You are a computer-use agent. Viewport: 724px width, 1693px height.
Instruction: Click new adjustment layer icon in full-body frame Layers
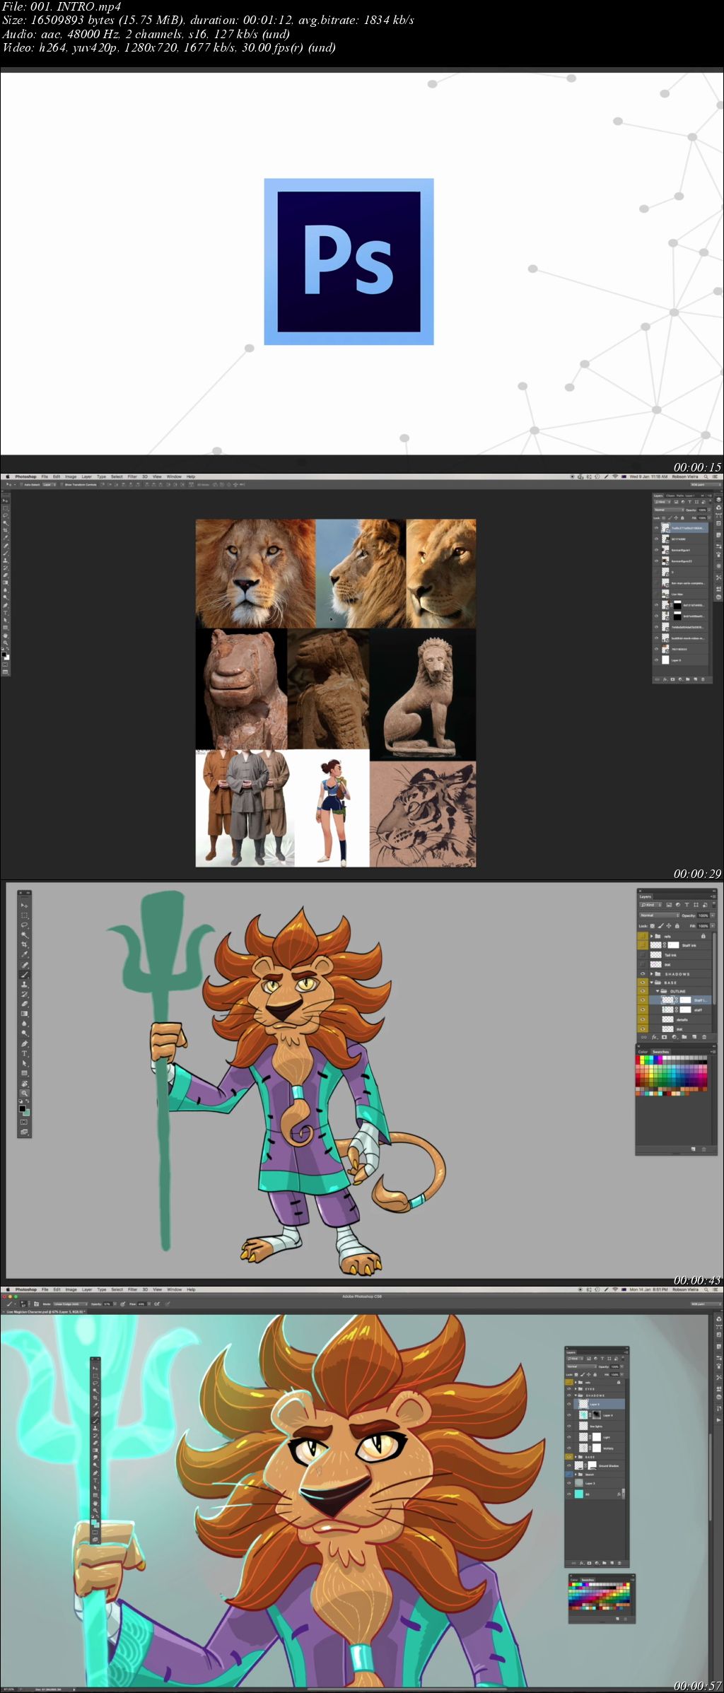tap(675, 1037)
